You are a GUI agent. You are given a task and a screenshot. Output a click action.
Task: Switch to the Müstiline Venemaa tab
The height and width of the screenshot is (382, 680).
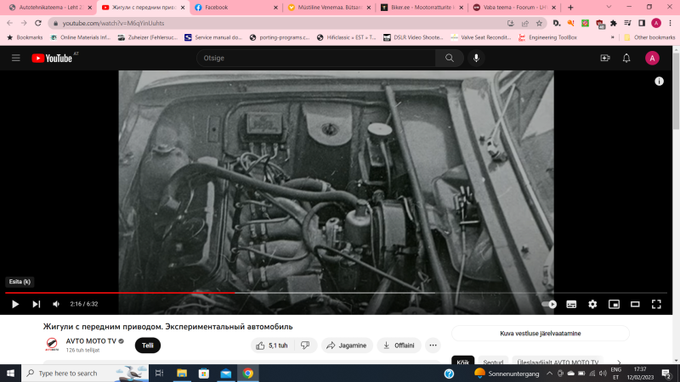(x=329, y=8)
